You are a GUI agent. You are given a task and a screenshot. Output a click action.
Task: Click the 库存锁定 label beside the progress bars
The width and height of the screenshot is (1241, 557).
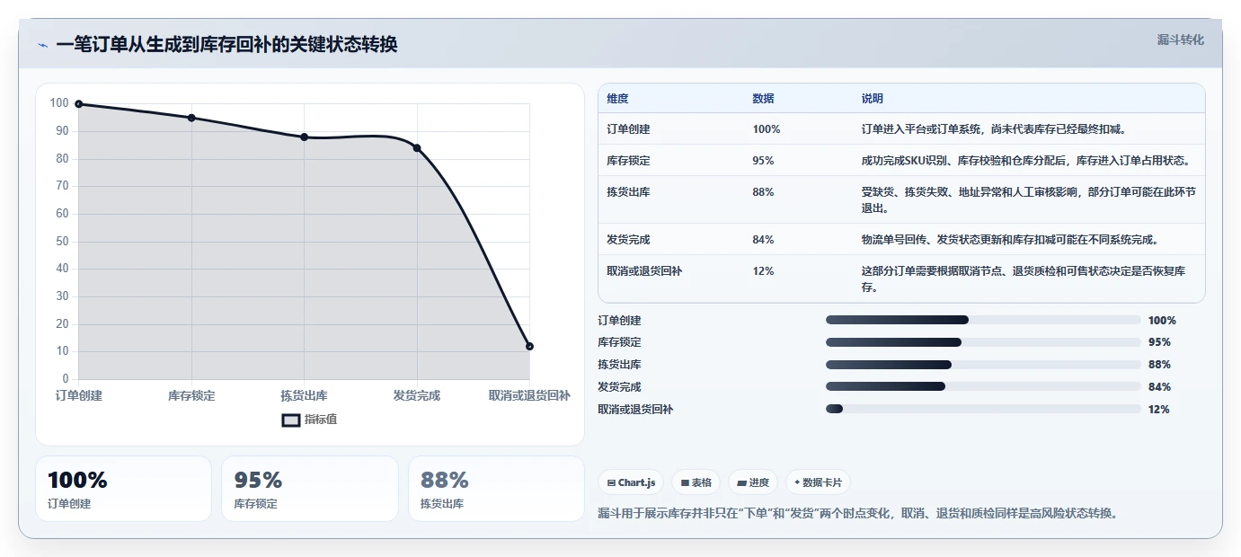pyautogui.click(x=619, y=342)
